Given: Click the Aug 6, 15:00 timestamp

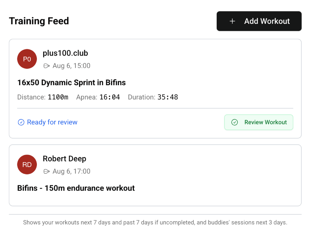Looking at the screenshot, I should [x=71, y=66].
